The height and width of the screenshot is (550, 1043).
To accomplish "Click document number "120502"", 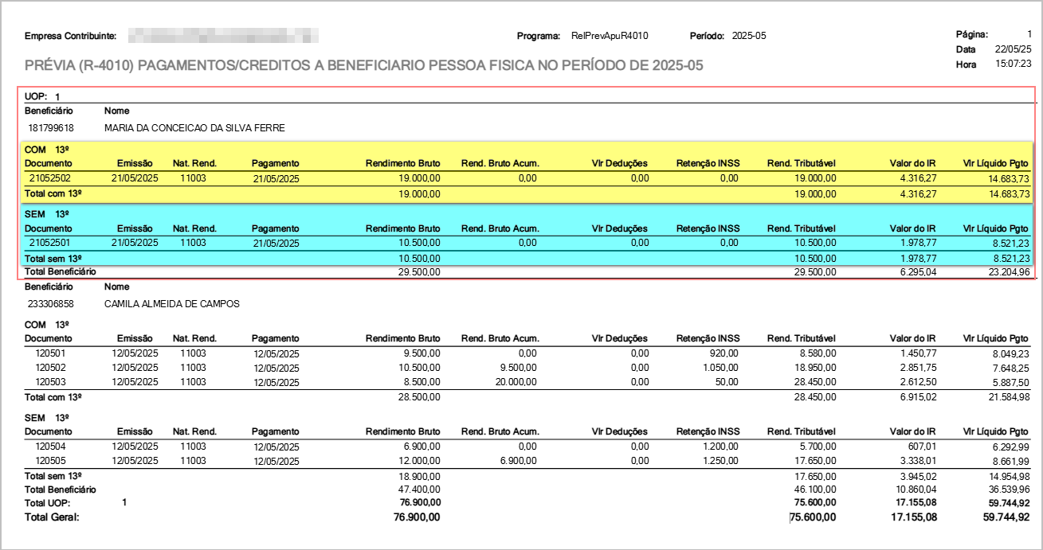I will pyautogui.click(x=50, y=367).
